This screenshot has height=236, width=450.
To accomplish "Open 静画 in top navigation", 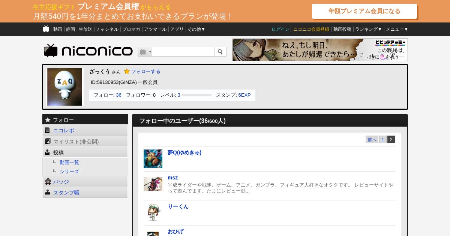I will pyautogui.click(x=70, y=29).
